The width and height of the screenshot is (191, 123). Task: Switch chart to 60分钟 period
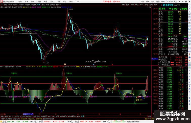point(33,5)
